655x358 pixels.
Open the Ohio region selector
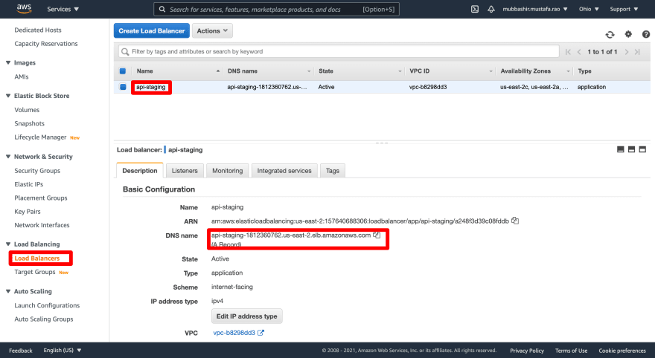(589, 9)
